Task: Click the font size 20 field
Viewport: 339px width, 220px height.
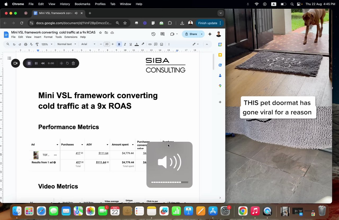Action: [107, 44]
